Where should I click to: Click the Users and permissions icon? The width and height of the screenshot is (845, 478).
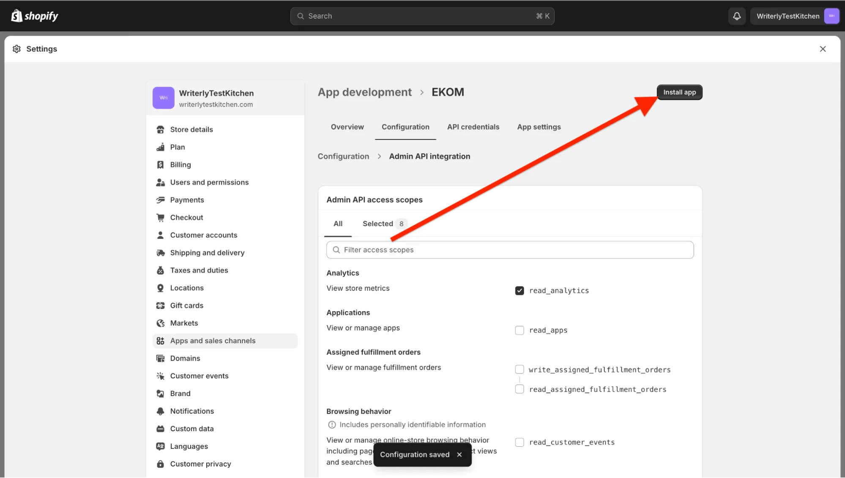point(160,182)
